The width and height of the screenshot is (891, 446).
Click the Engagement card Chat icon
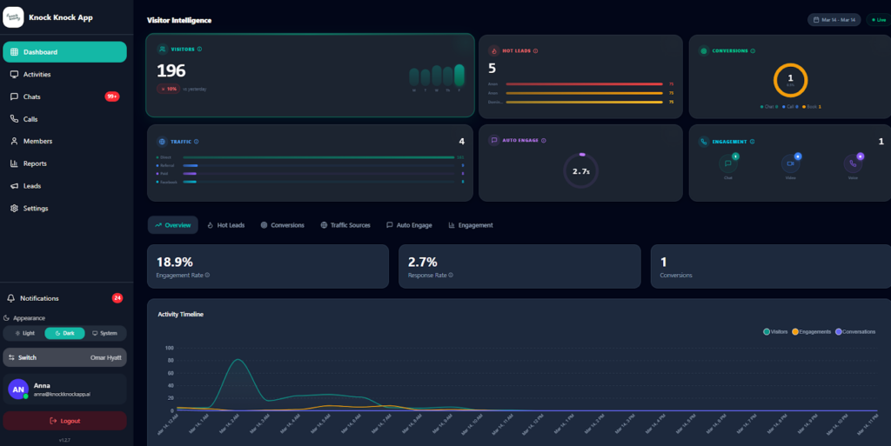coord(728,163)
